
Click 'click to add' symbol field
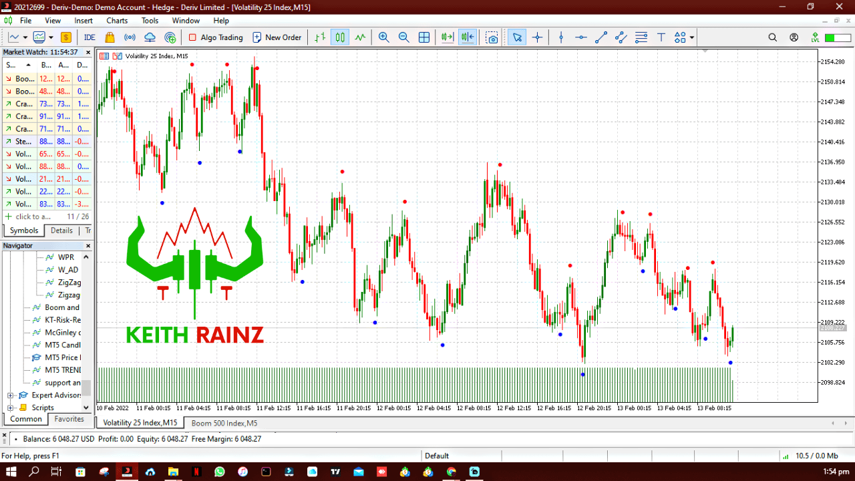pyautogui.click(x=33, y=216)
